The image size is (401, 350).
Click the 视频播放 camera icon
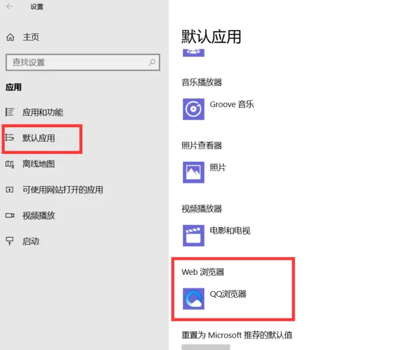click(x=10, y=215)
